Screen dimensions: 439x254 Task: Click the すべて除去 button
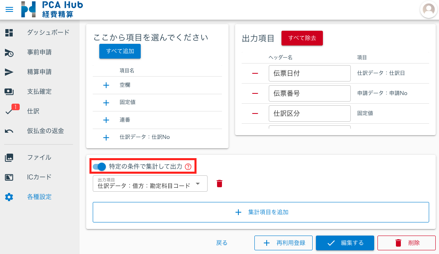click(302, 38)
